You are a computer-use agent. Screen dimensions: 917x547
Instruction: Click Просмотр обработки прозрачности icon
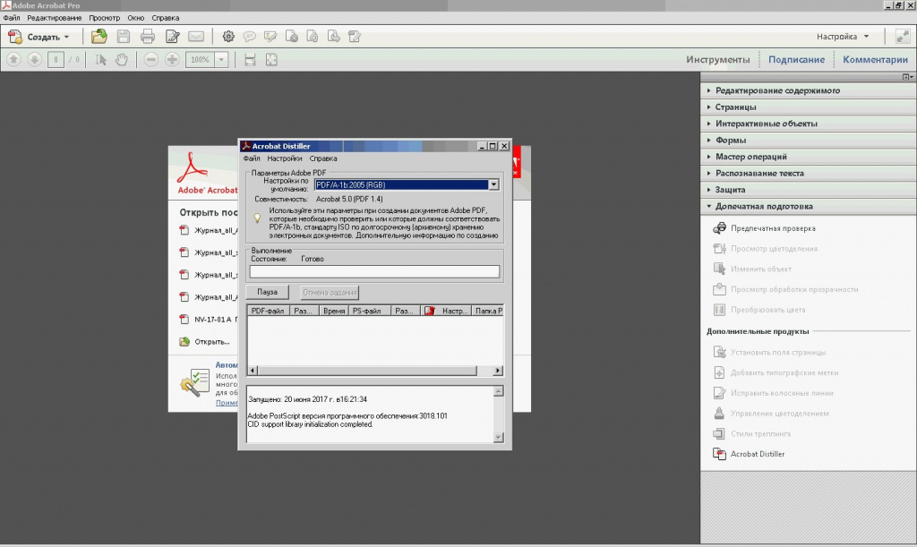click(x=719, y=289)
